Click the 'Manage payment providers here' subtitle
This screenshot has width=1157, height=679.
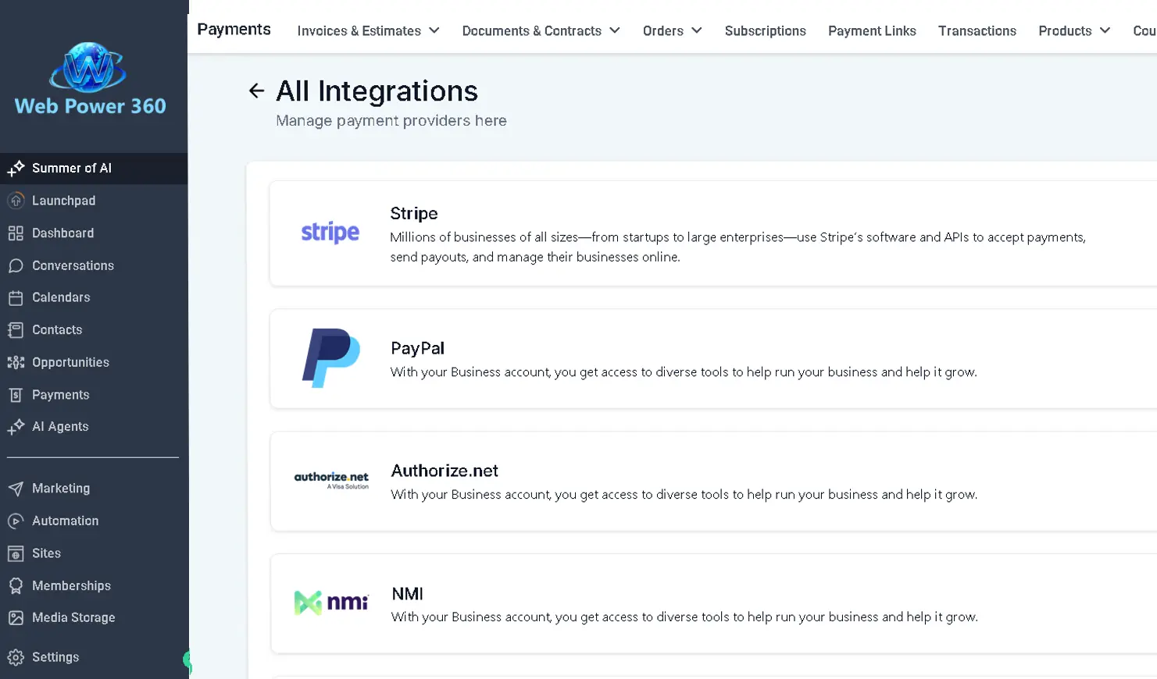pyautogui.click(x=391, y=121)
